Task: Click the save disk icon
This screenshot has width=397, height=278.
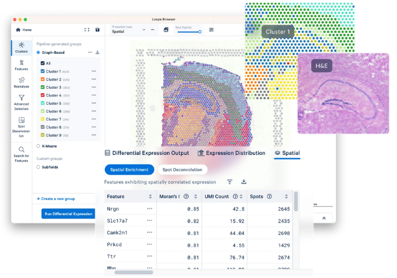Action: click(x=97, y=30)
